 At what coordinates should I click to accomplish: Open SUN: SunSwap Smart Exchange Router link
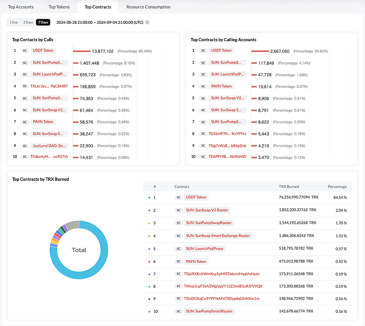(217, 236)
